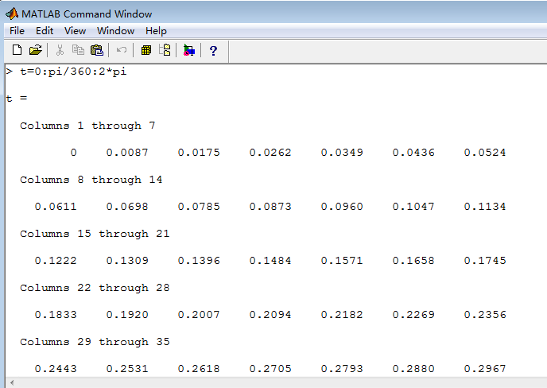This screenshot has height=388, width=547.
Task: Click the value 0.0436
Action: click(x=413, y=153)
